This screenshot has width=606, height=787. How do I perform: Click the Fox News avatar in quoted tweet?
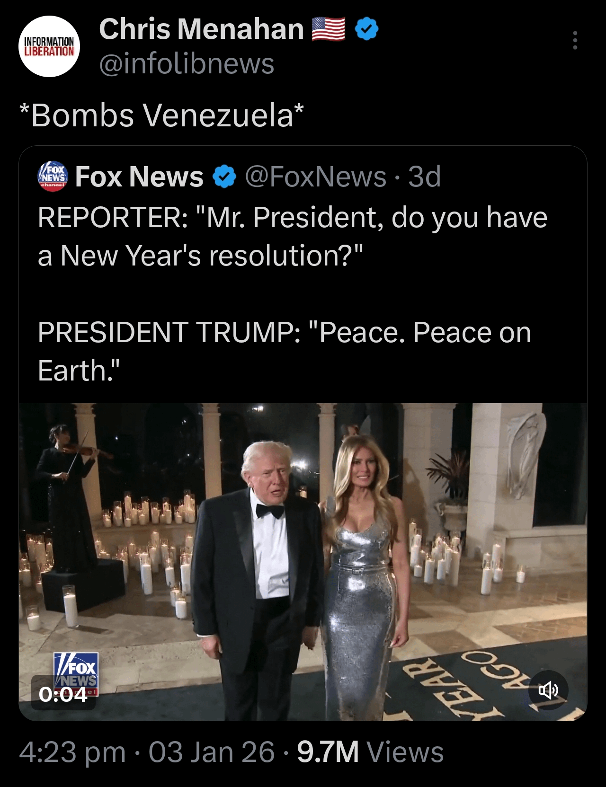point(53,177)
